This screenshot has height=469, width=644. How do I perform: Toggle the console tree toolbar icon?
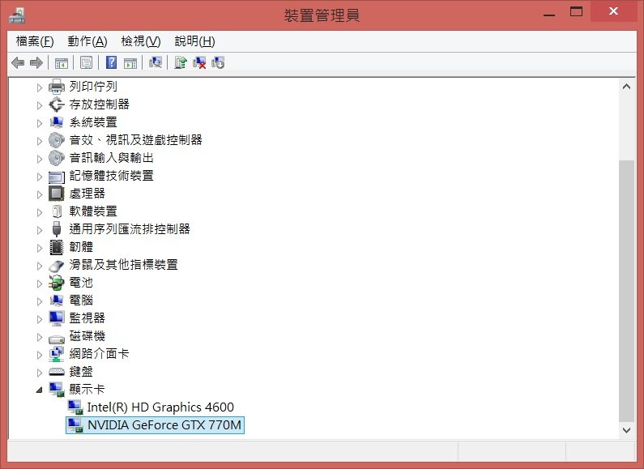[62, 63]
